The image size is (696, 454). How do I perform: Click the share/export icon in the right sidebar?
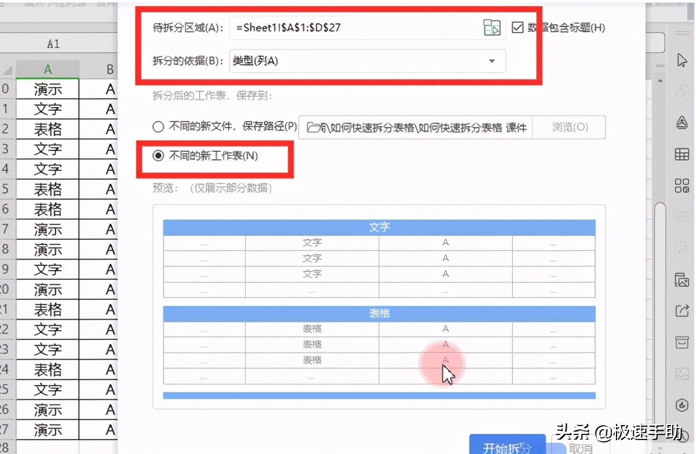coord(682,311)
